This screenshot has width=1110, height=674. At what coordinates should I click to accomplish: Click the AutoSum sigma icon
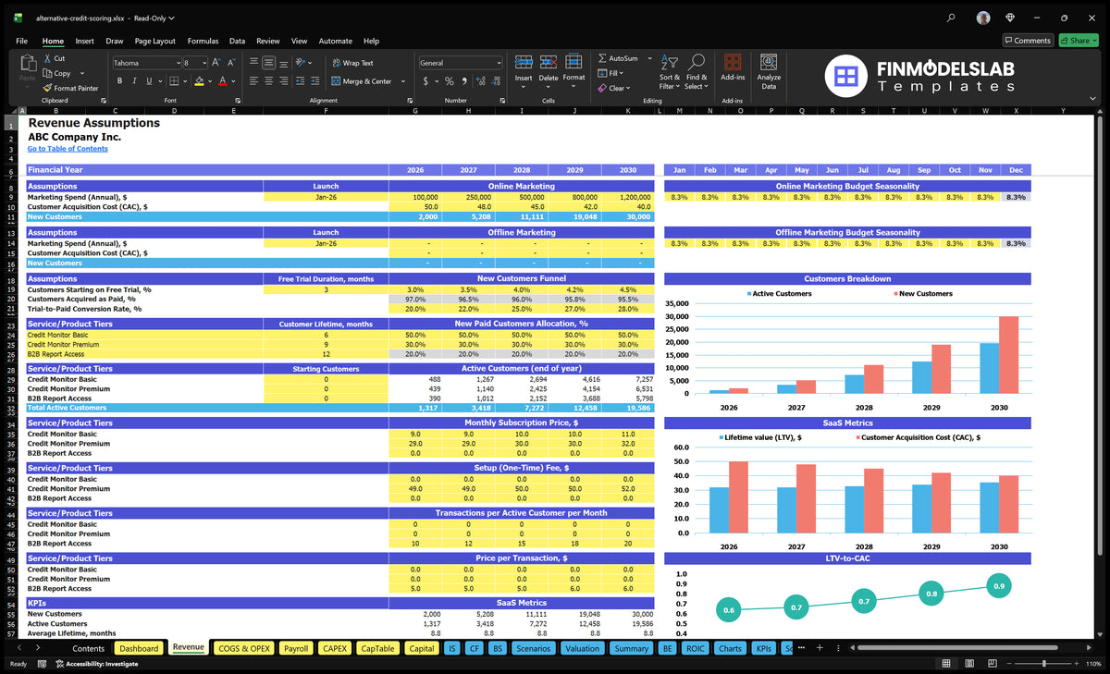[602, 58]
